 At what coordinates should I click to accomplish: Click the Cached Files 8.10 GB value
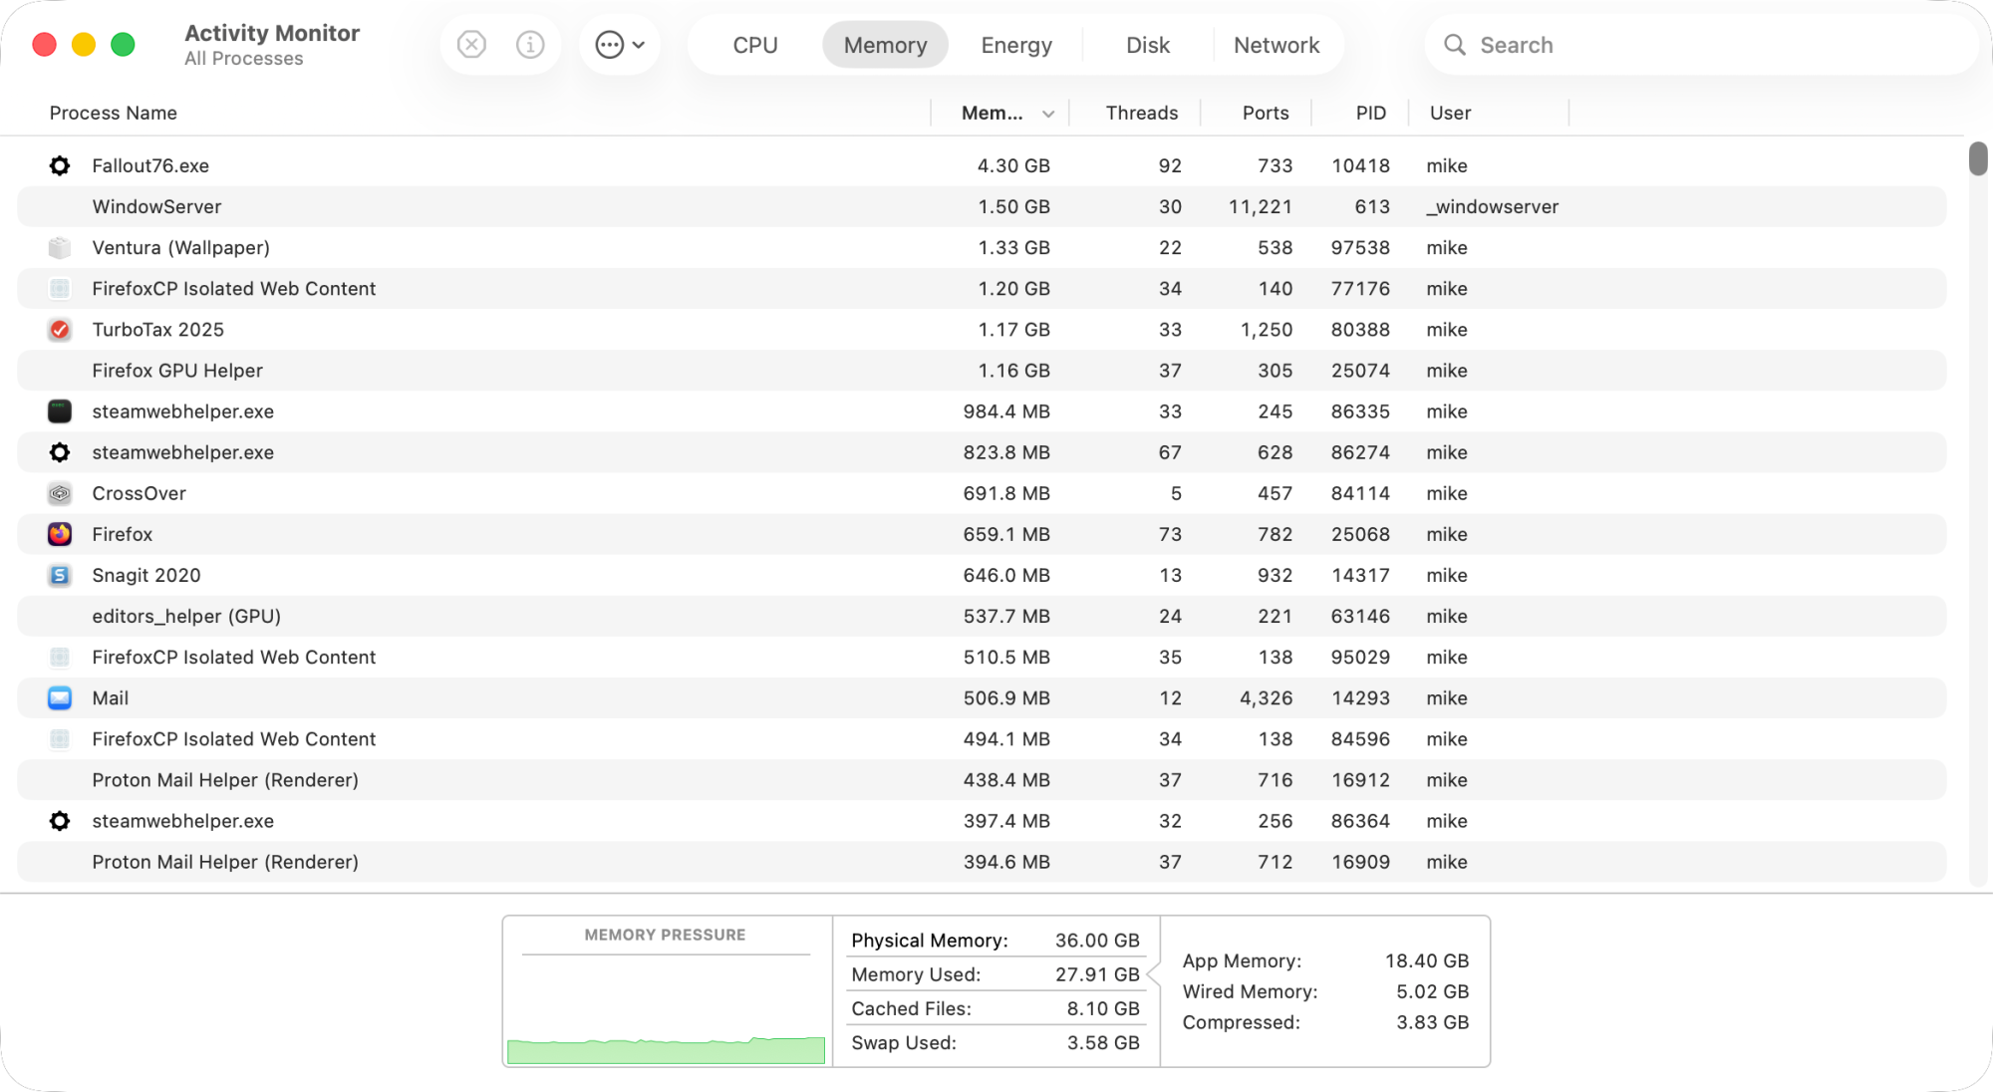(x=1103, y=1008)
